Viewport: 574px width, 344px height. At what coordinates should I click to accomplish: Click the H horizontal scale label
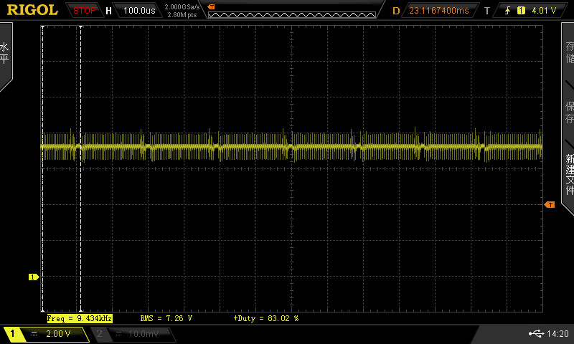[108, 11]
